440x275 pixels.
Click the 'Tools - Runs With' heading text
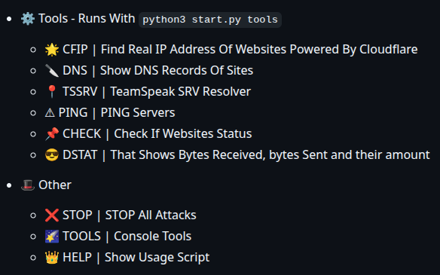point(87,19)
